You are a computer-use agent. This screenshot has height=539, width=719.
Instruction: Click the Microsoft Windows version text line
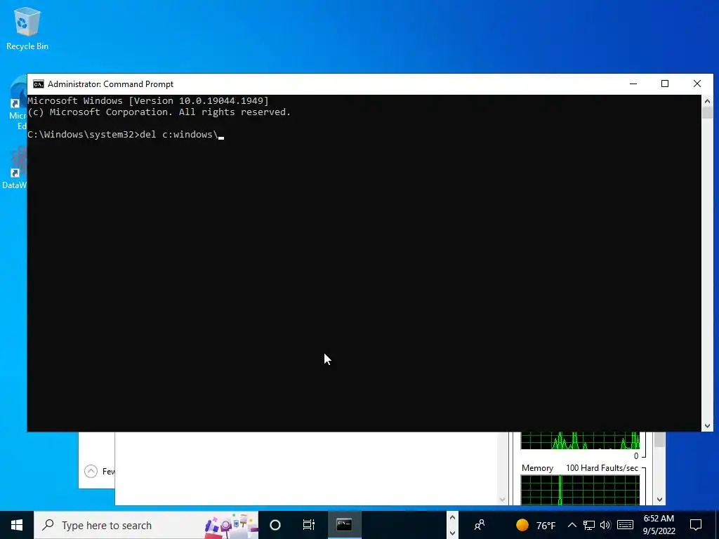point(148,101)
